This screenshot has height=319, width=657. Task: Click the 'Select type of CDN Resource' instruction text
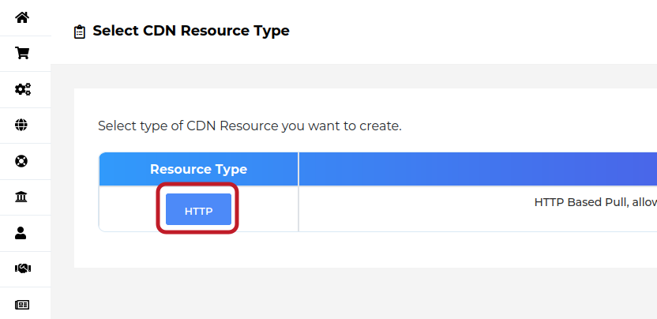250,126
